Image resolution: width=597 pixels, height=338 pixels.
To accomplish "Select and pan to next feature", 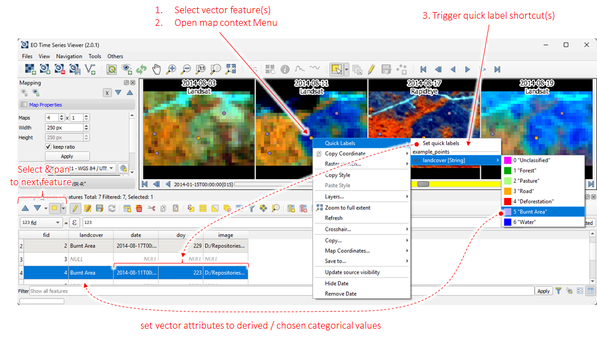I will click(37, 208).
